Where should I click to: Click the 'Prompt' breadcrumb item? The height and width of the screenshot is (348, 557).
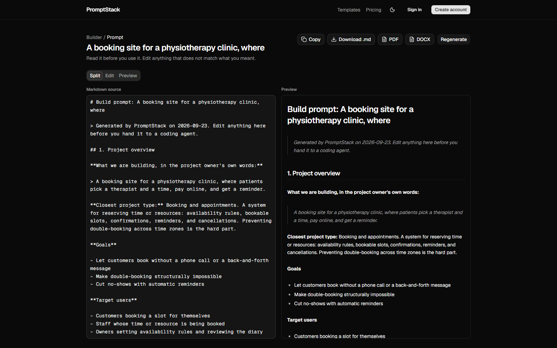coord(115,37)
